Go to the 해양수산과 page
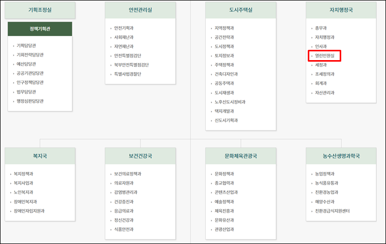Image resolution: width=386 pixels, height=244 pixels. pos(325,202)
